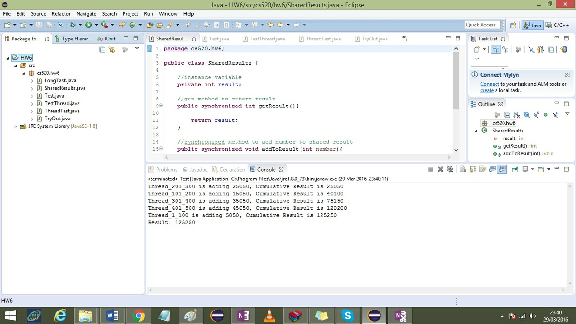Click the New wizard icon in main toolbar
This screenshot has width=576, height=324.
tap(7, 25)
